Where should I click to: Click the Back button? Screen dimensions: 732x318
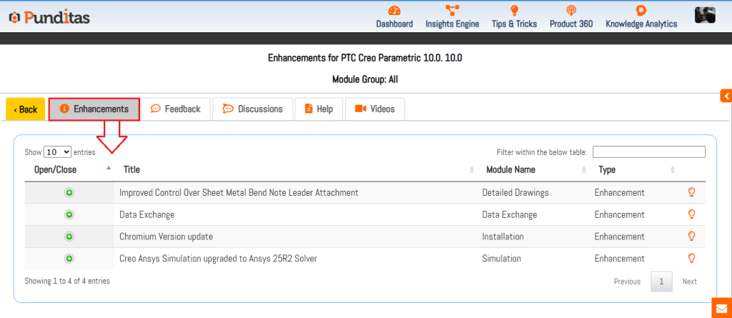(x=26, y=109)
